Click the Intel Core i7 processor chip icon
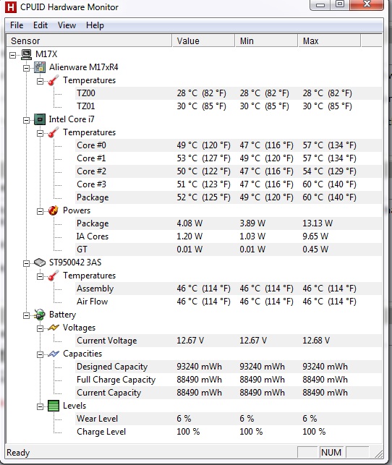The image size is (392, 465). click(40, 119)
